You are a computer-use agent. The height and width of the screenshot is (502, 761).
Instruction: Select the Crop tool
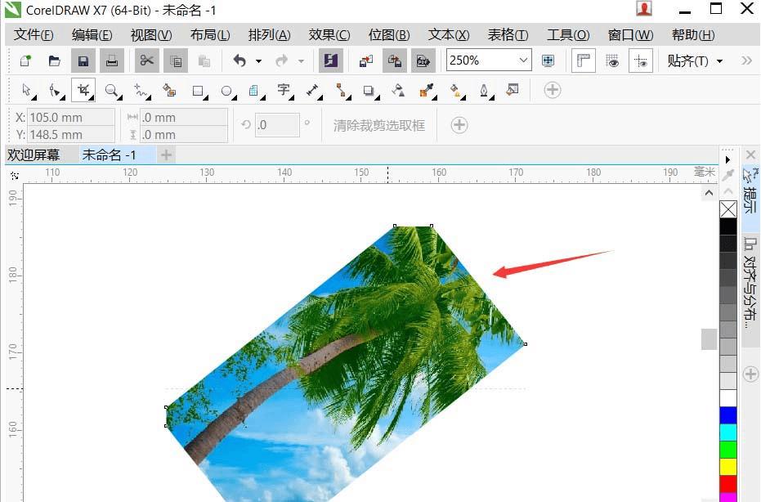[x=83, y=90]
